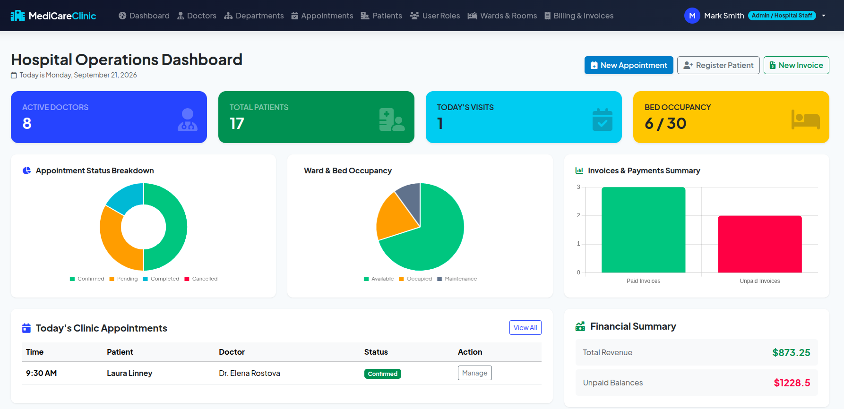
Task: Click the Unpaid Balances amount $1228.5
Action: (792, 383)
